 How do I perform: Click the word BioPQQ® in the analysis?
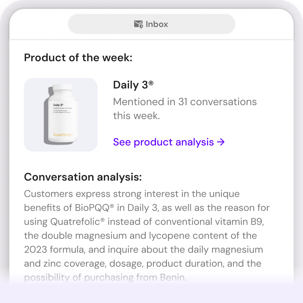(94, 208)
